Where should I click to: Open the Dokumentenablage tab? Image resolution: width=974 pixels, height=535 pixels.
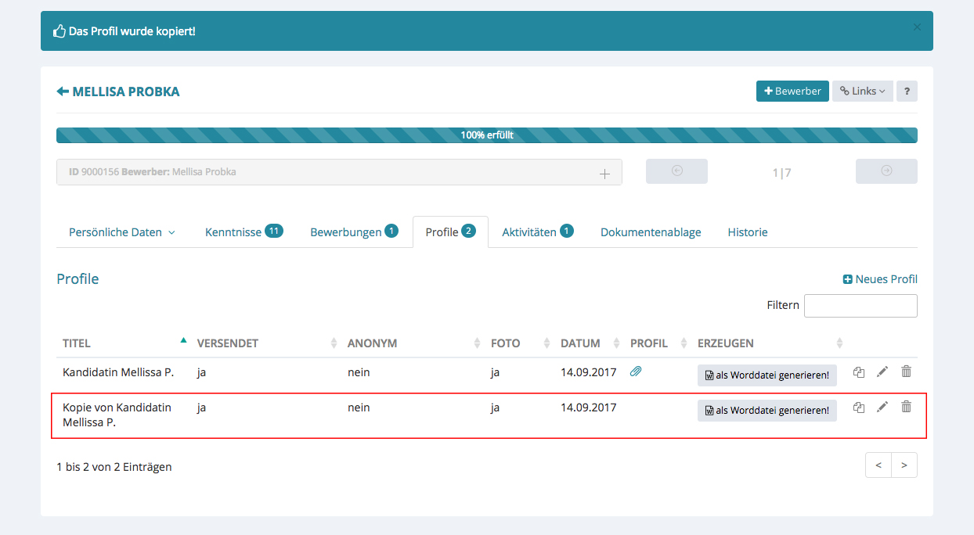pos(651,232)
